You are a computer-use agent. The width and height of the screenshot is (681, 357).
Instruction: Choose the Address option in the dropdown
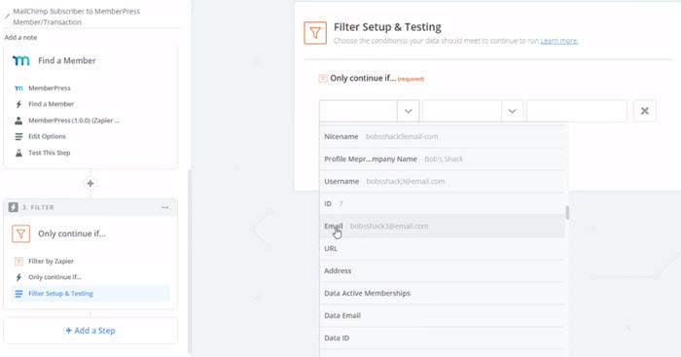[443, 271]
